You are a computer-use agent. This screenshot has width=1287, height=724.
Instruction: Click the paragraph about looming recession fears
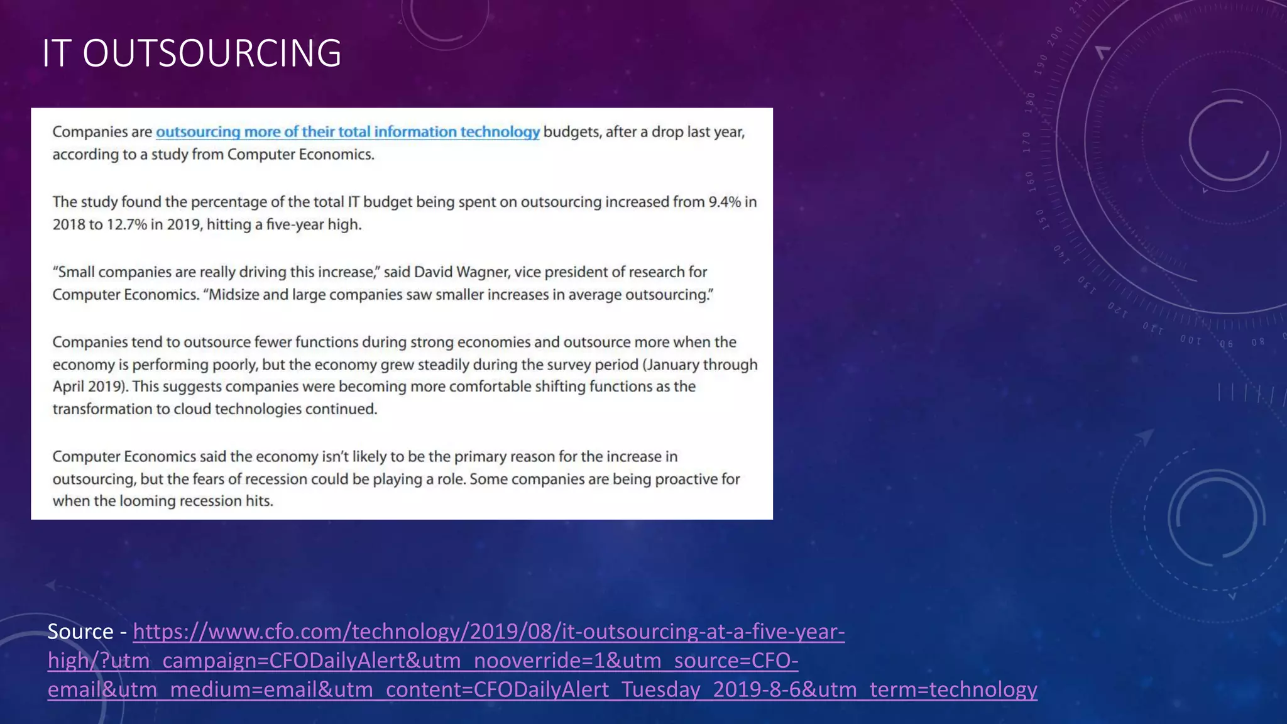tap(396, 478)
